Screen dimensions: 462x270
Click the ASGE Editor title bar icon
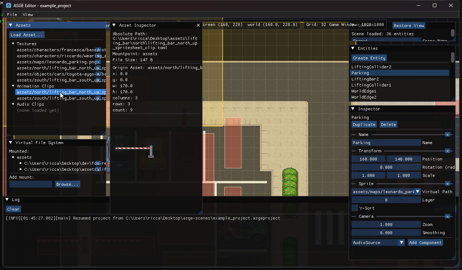9,5
